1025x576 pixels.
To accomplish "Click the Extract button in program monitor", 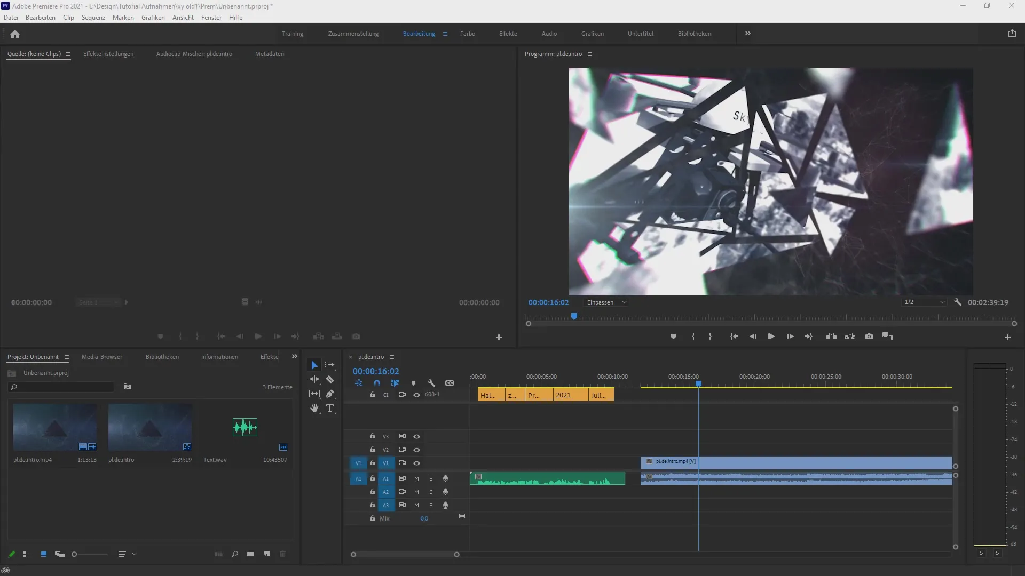I will point(850,337).
